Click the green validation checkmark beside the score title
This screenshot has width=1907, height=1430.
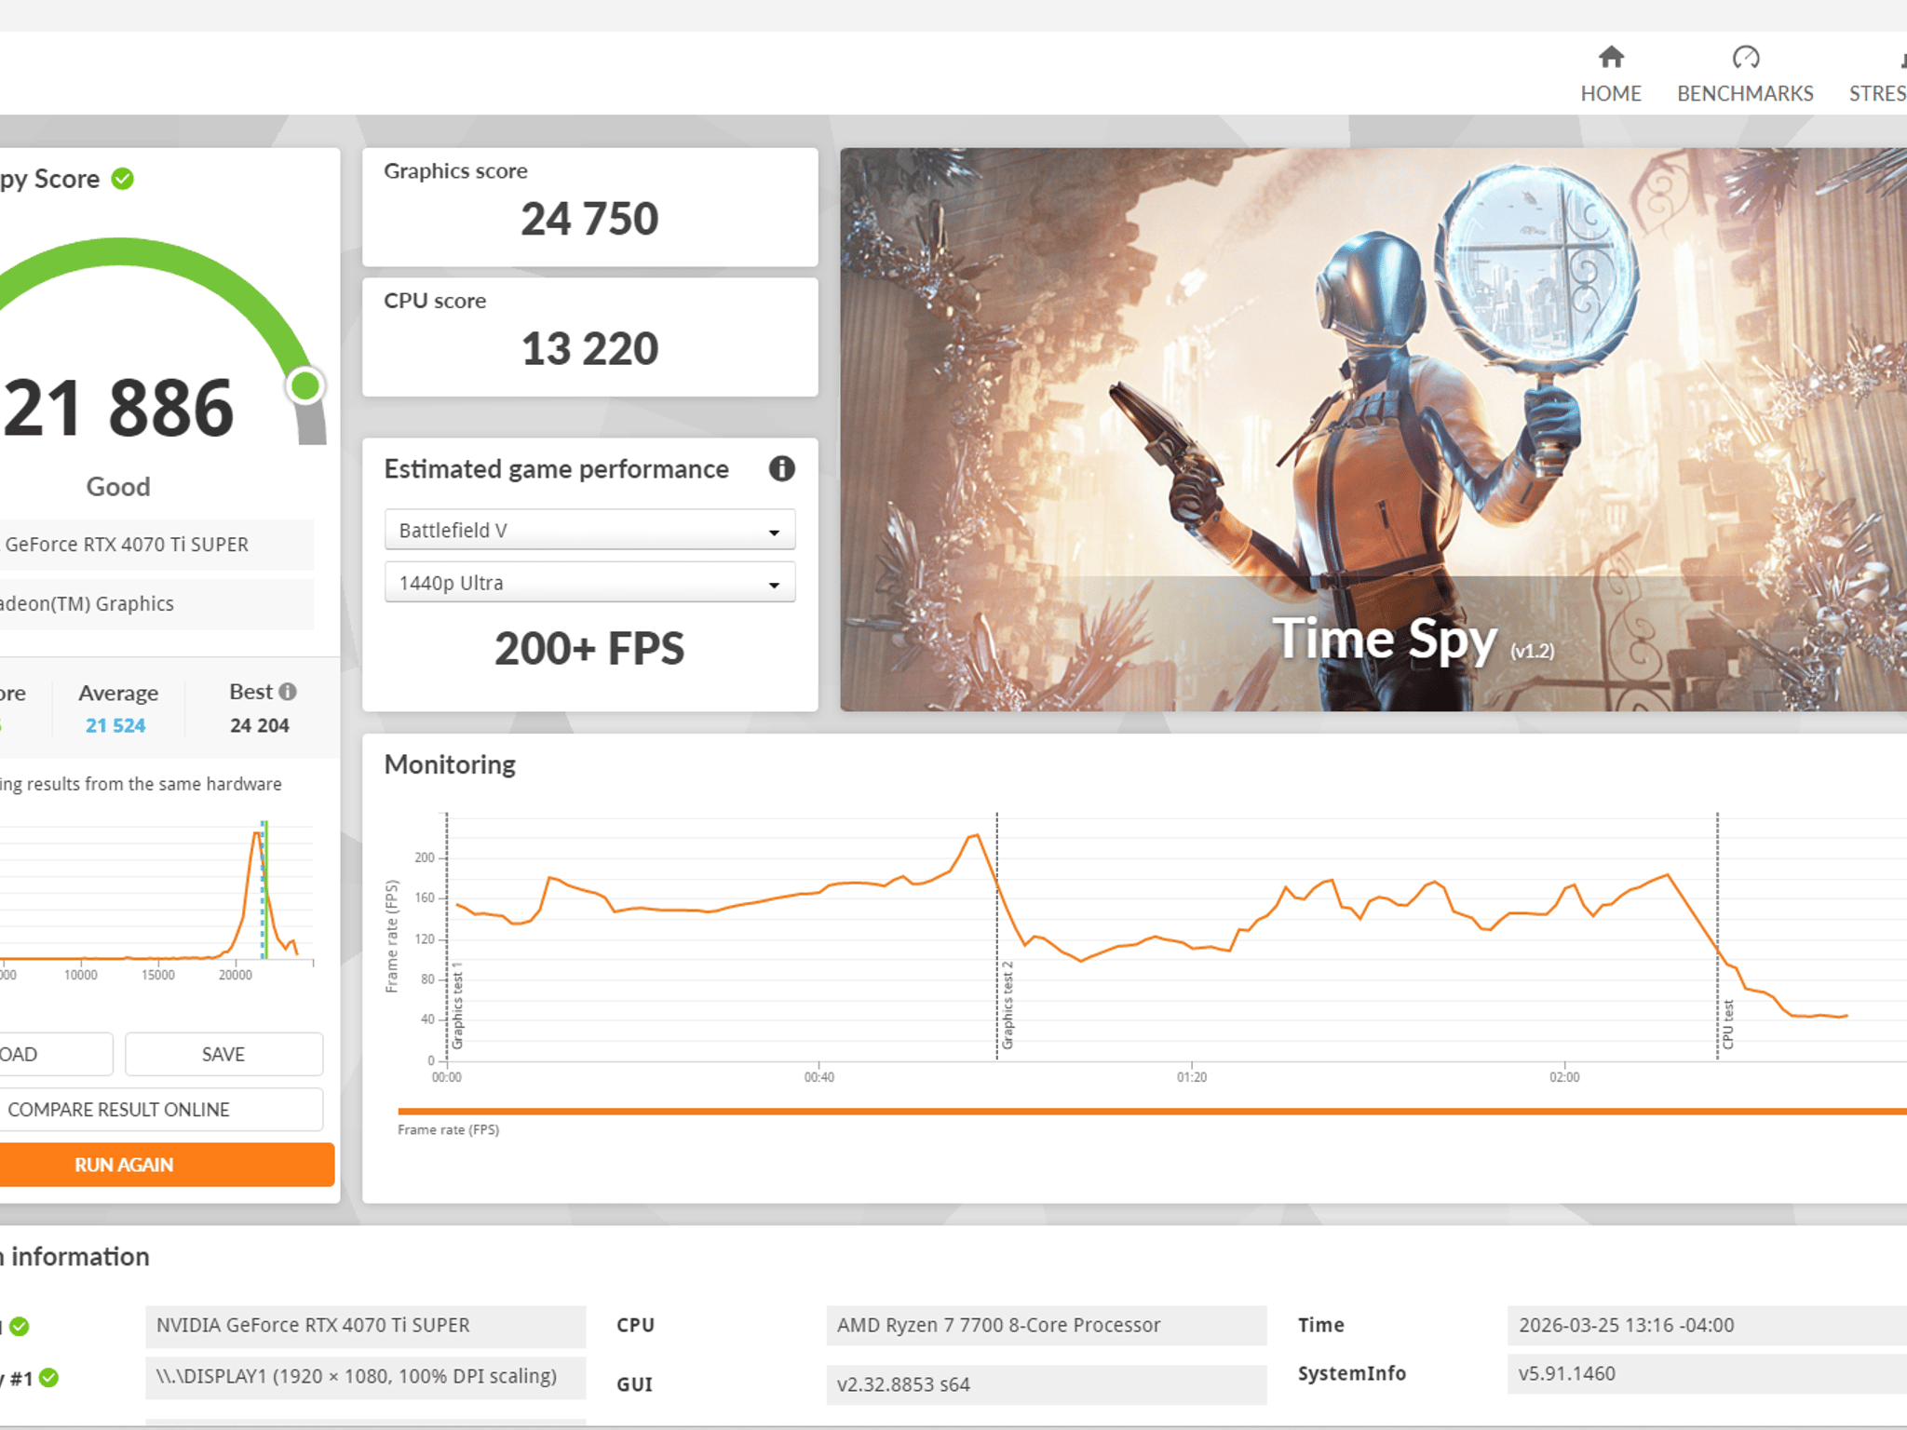pyautogui.click(x=123, y=179)
